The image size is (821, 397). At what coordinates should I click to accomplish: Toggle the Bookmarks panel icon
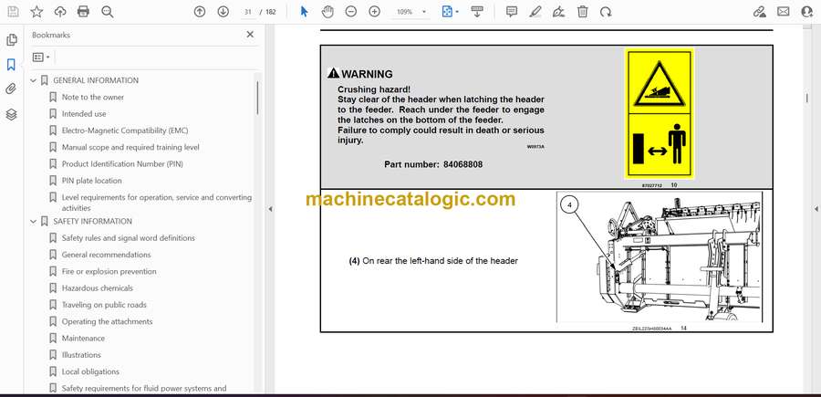[x=11, y=65]
